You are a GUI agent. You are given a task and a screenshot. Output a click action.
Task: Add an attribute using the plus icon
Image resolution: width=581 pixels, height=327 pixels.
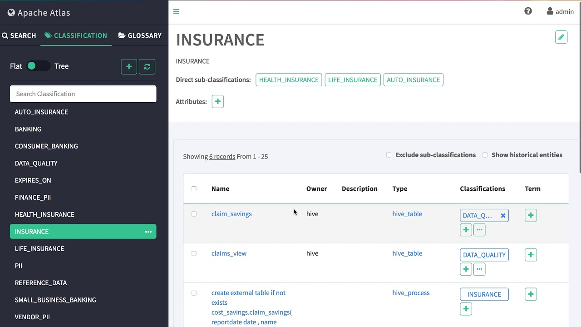pyautogui.click(x=217, y=101)
